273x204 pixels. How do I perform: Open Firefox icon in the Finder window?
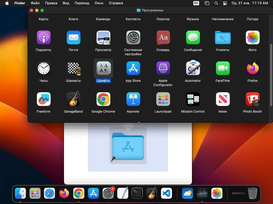click(252, 68)
